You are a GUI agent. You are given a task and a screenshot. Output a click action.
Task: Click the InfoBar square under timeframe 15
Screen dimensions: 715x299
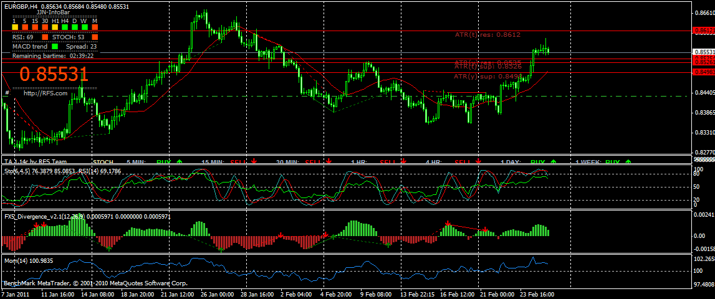click(x=35, y=27)
